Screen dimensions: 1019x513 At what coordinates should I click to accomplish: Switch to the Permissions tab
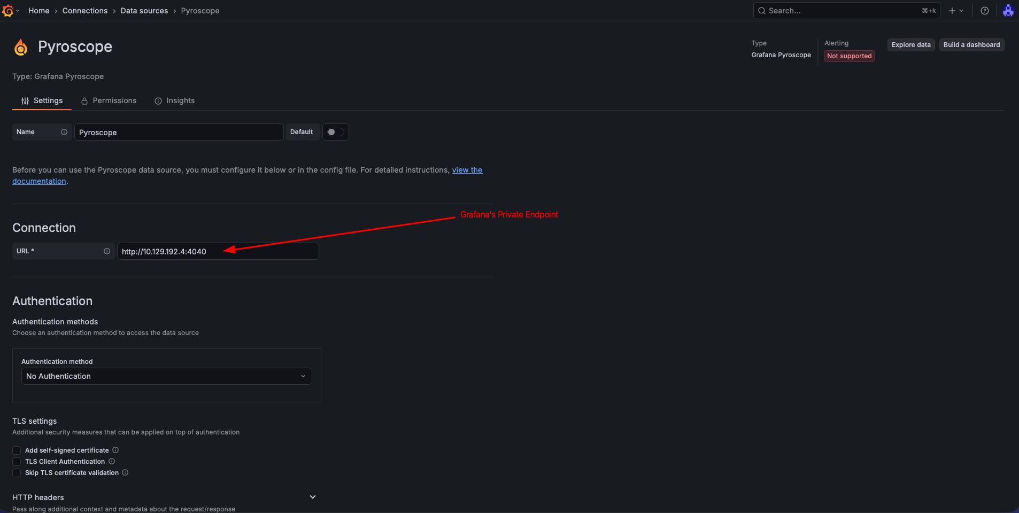[x=109, y=100]
